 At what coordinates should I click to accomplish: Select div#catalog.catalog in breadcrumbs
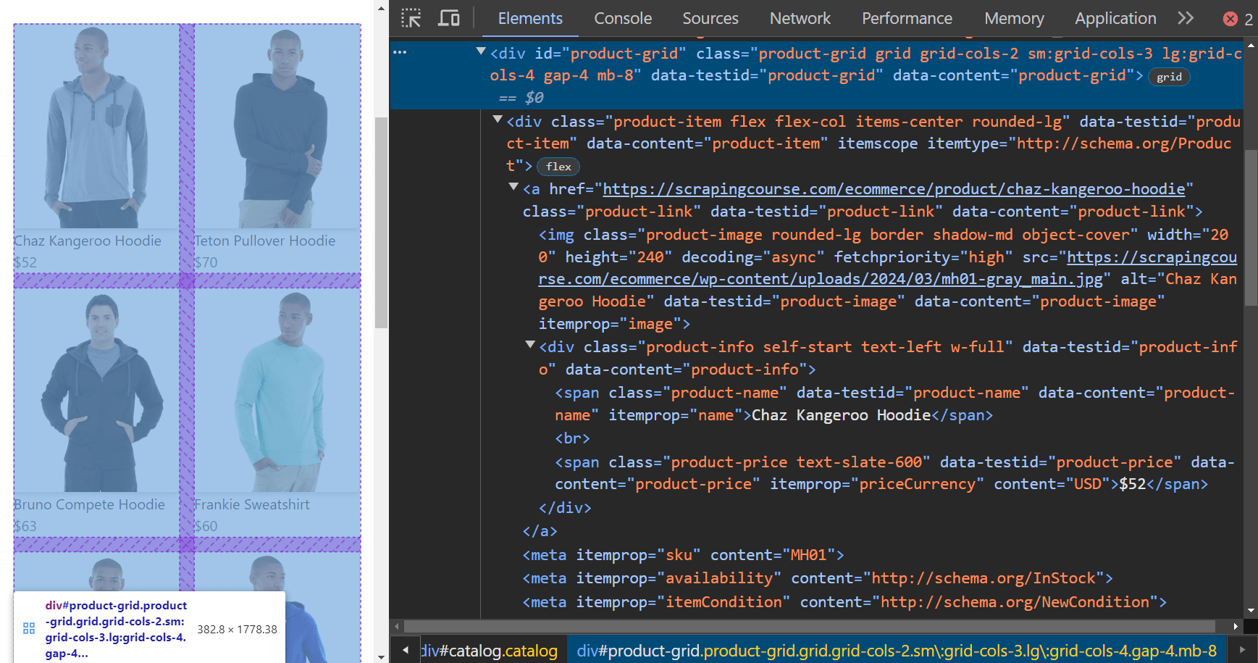pyautogui.click(x=489, y=651)
